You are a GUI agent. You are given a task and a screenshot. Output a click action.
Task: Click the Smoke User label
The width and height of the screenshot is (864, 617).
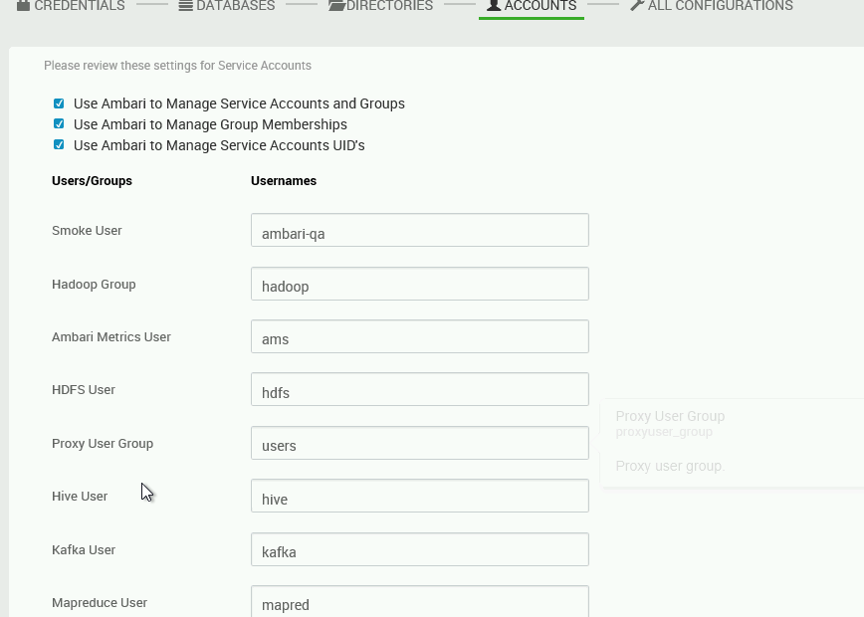tap(87, 230)
